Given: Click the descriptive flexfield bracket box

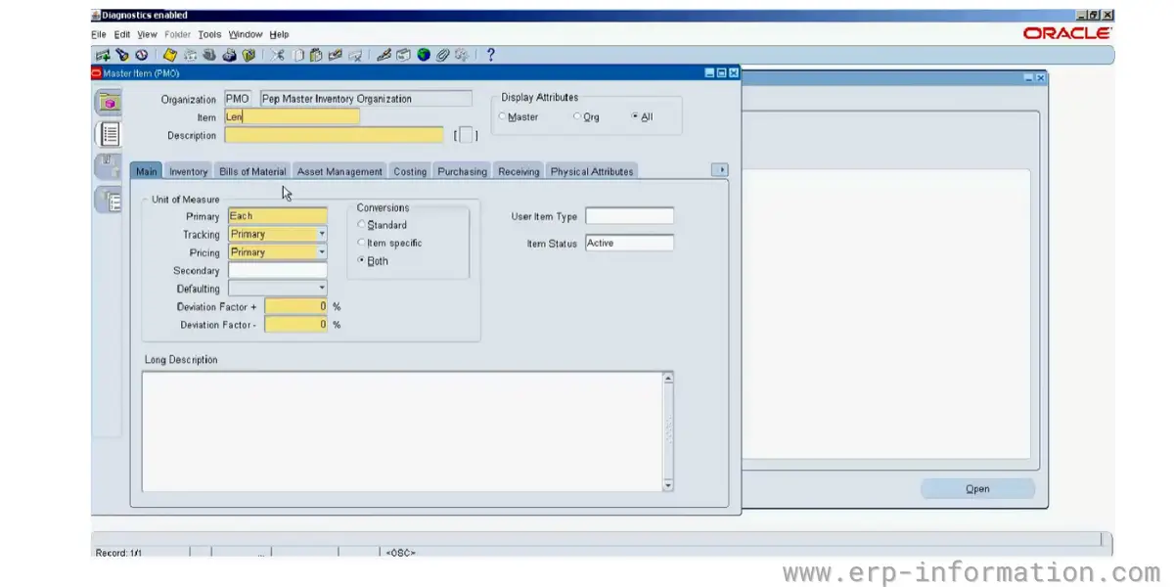Looking at the screenshot, I should 467,135.
